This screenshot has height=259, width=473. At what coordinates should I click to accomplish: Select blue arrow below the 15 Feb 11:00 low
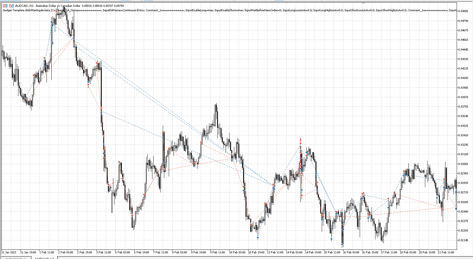[331, 239]
